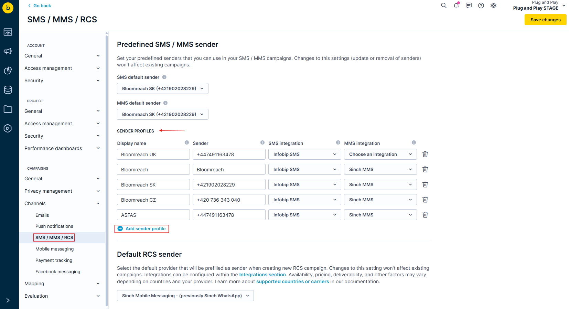The image size is (569, 309).
Task: Delete the Bloomreach SK sender profile
Action: [425, 184]
